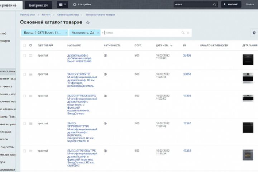Sort by СОРТ. column header
Viewport: 258px width, 172px height.
click(x=138, y=46)
